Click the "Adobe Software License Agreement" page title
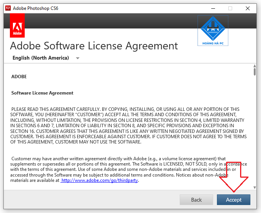Screen dimensions: 261x213 94,46
